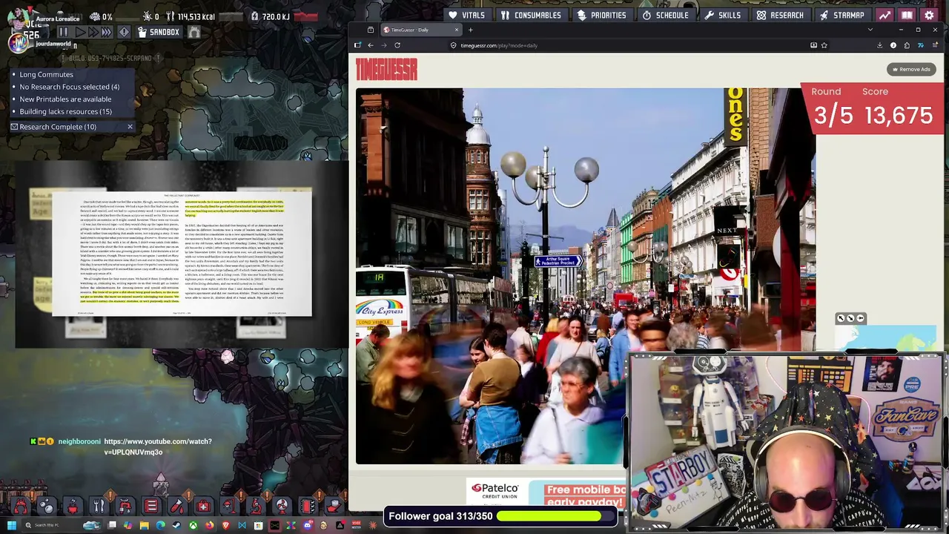949x534 pixels.
Task: Open the browser tab list dropdown
Action: click(870, 30)
